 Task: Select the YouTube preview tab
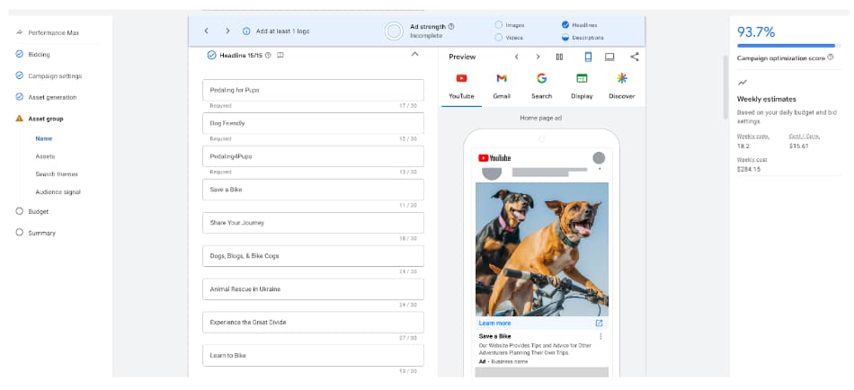click(461, 87)
